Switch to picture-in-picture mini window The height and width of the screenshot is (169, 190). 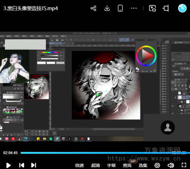coord(152,8)
